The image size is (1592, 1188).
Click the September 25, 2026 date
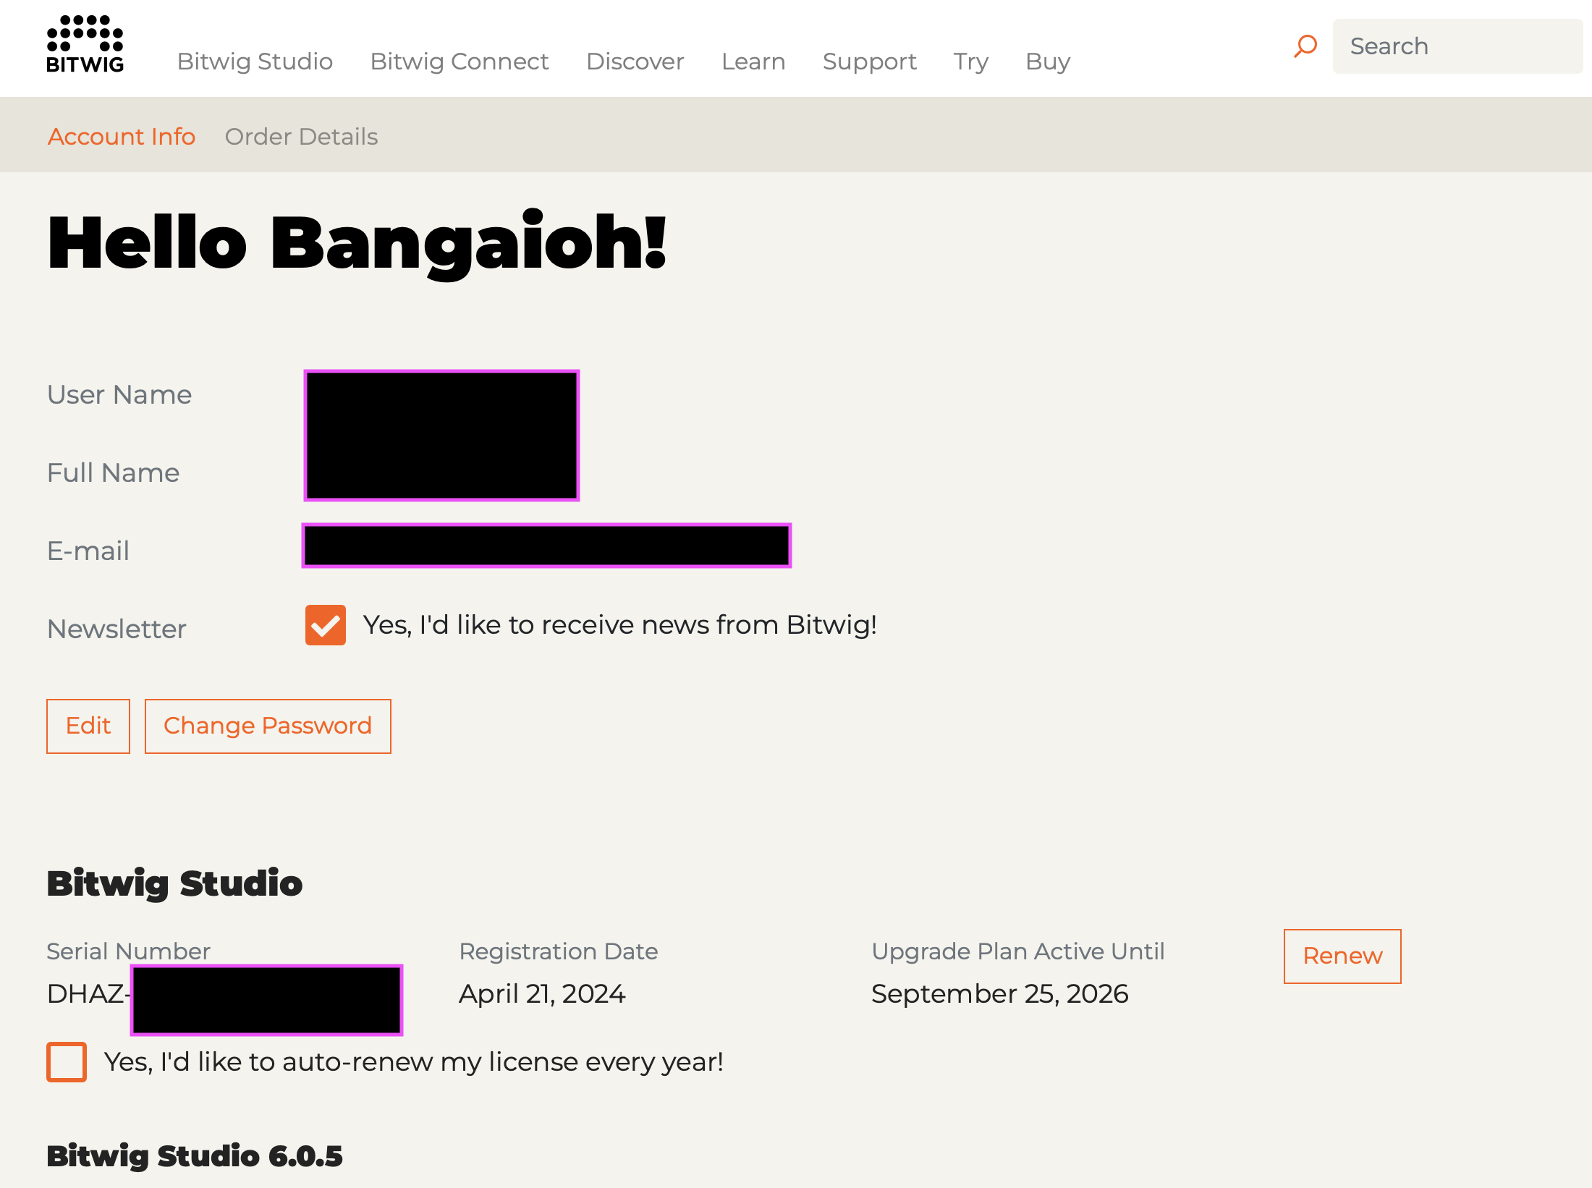tap(999, 994)
